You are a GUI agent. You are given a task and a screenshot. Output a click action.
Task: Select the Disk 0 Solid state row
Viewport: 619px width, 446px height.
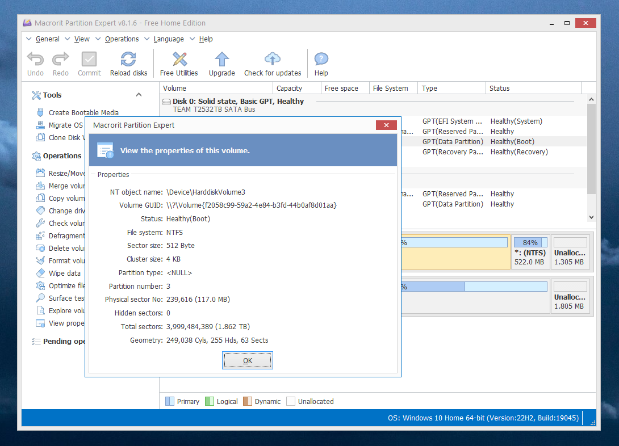point(373,105)
